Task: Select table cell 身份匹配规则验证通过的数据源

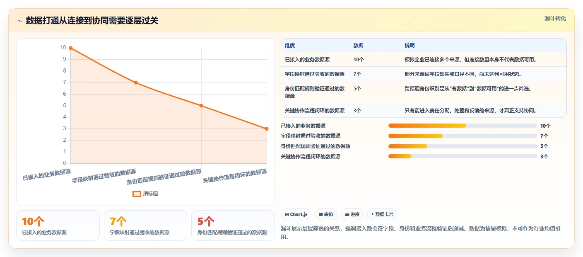Action: (315, 92)
